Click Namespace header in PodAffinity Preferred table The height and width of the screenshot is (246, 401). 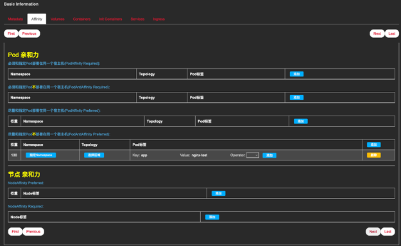(x=33, y=121)
